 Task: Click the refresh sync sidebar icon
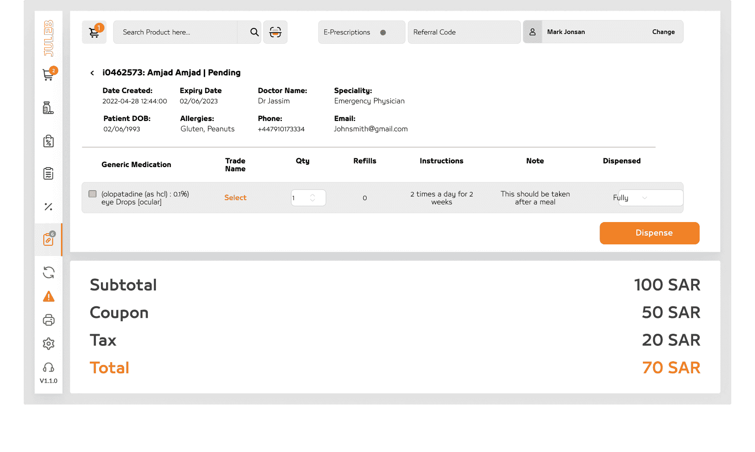coord(48,272)
